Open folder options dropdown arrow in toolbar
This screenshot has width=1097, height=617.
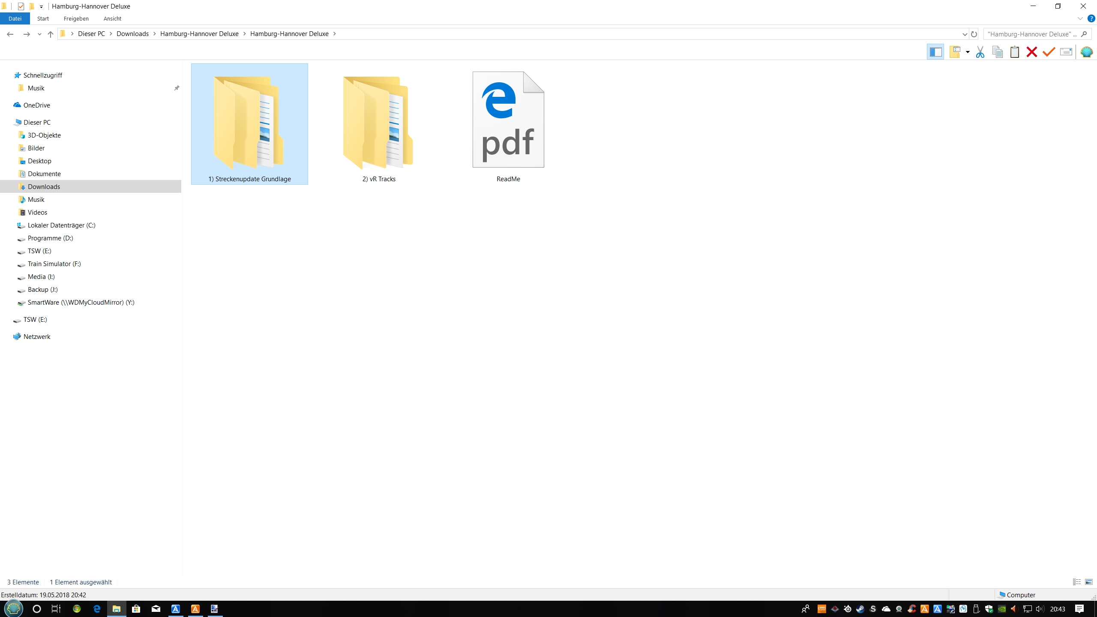(x=968, y=52)
